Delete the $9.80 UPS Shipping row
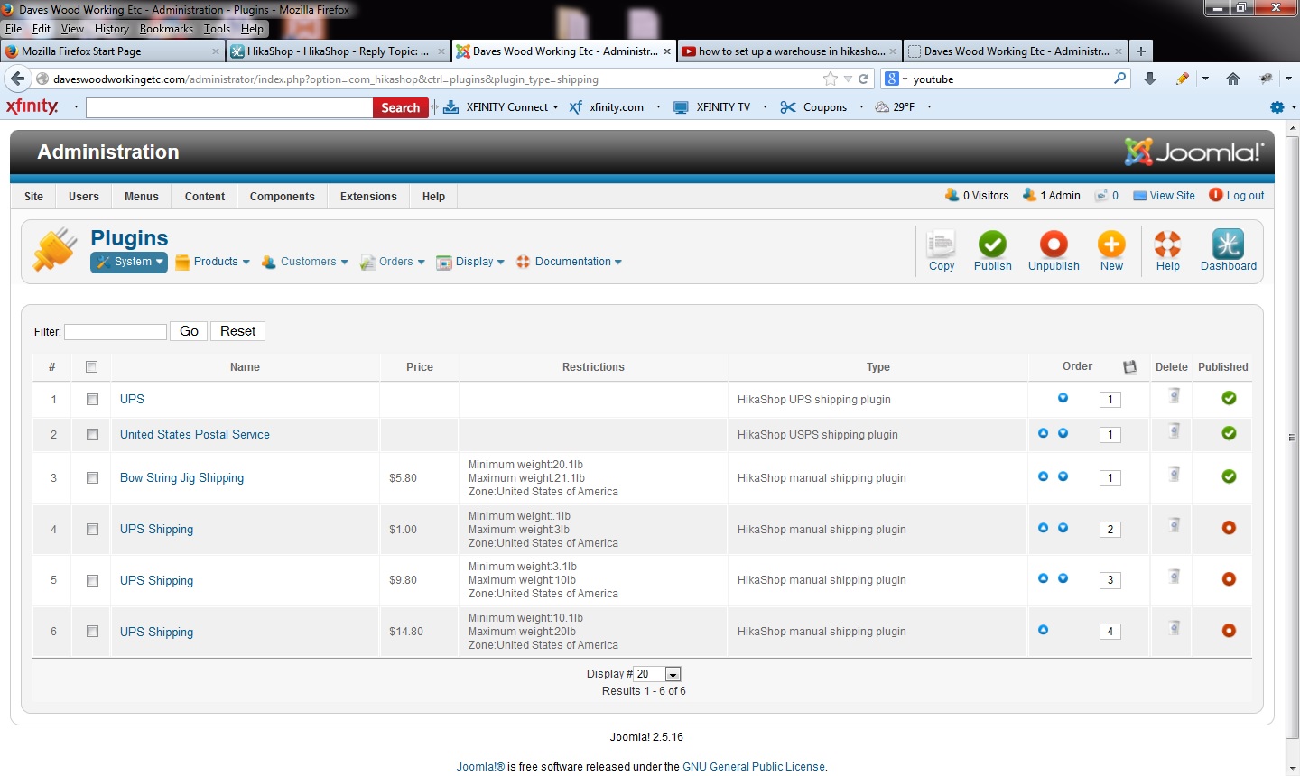Viewport: 1300px width, 776px height. coord(1174,577)
